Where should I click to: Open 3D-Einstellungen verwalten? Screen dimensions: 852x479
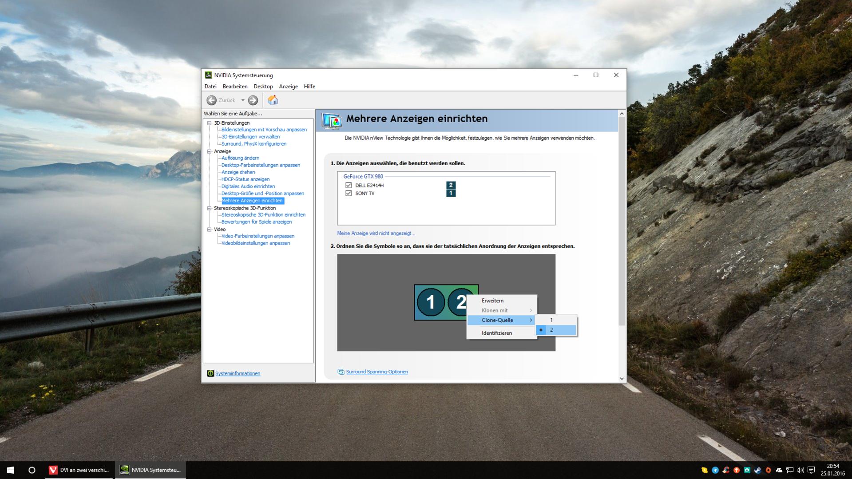(x=250, y=137)
